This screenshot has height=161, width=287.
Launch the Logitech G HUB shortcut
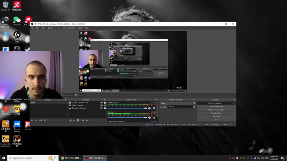(17, 37)
